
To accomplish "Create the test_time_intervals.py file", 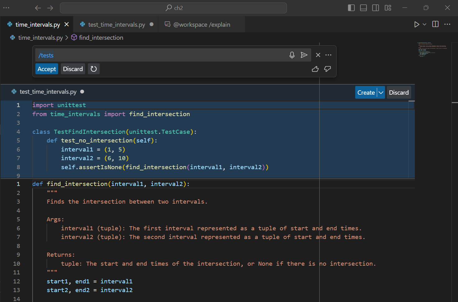I will tap(366, 92).
